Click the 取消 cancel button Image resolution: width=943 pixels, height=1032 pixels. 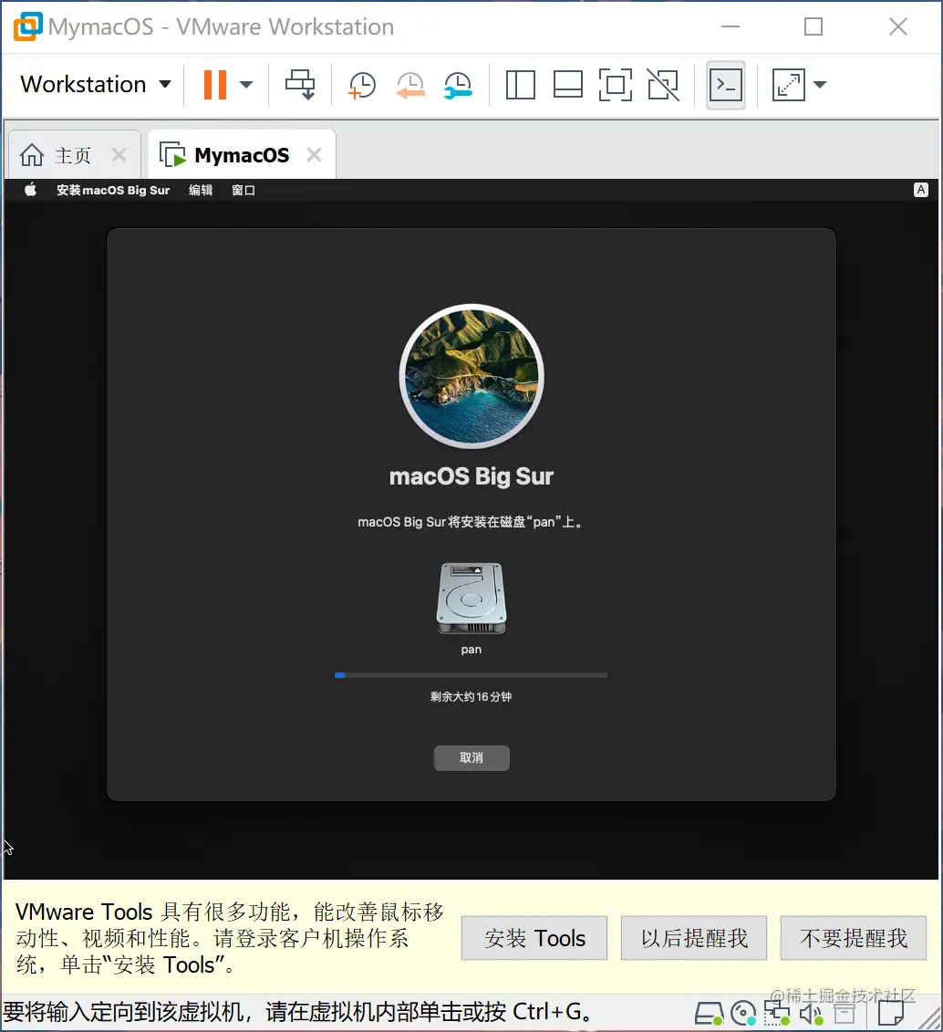(x=471, y=757)
